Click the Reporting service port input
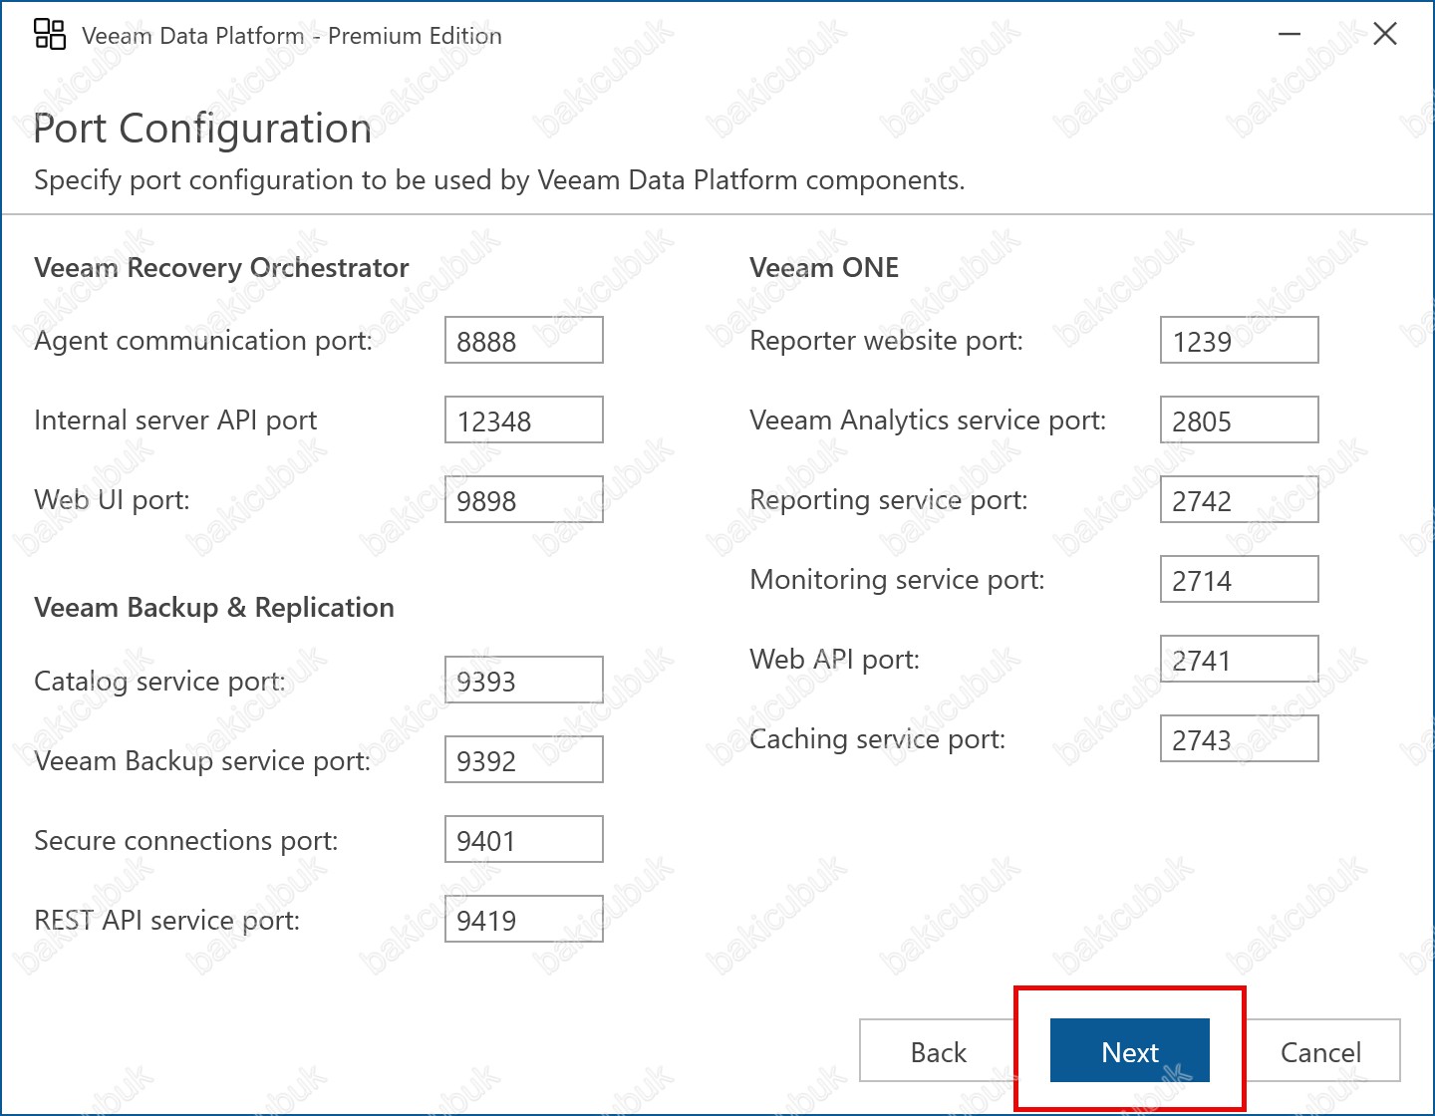 click(x=1239, y=500)
